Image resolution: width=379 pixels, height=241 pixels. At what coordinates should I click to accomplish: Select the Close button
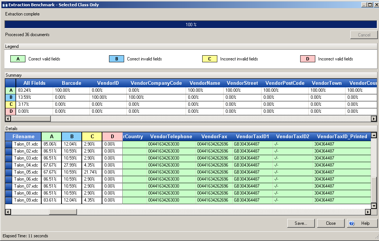330,223
